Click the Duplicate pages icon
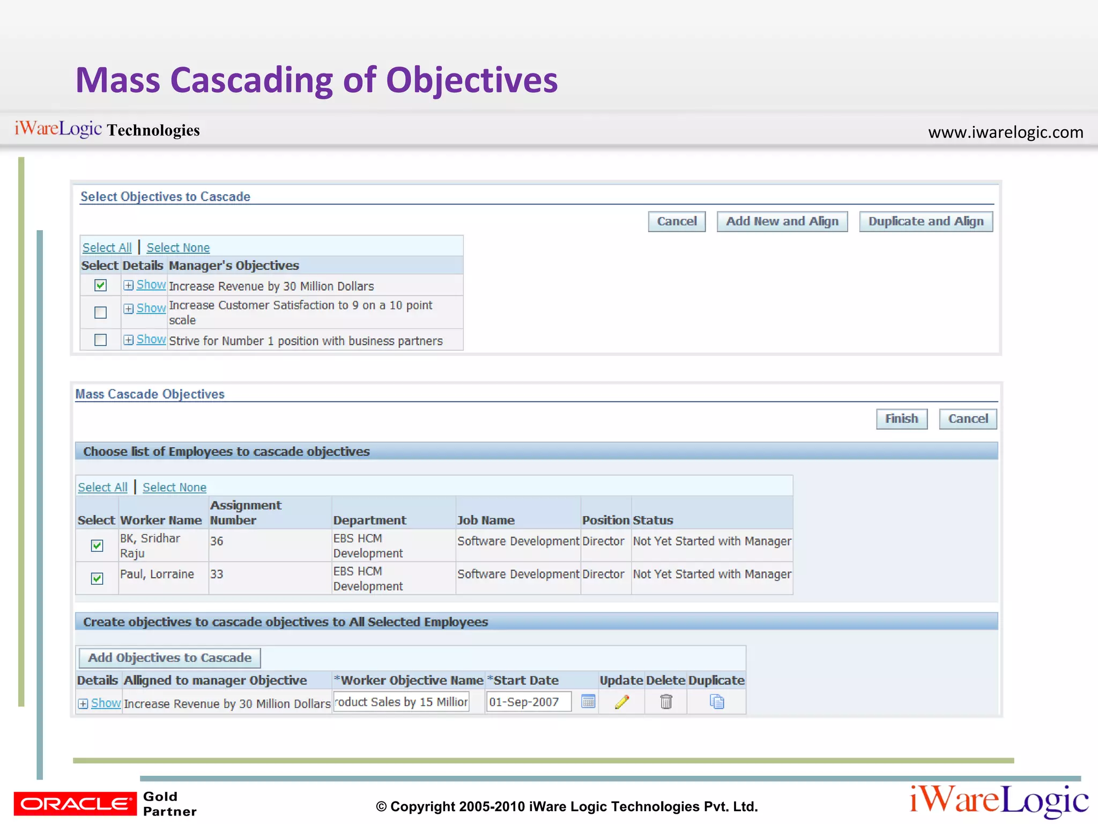This screenshot has width=1098, height=824. (x=717, y=702)
